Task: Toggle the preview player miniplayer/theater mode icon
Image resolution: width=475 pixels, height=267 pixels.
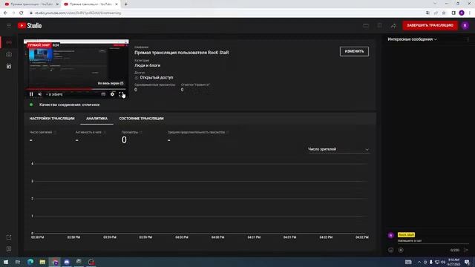Action: (x=103, y=94)
